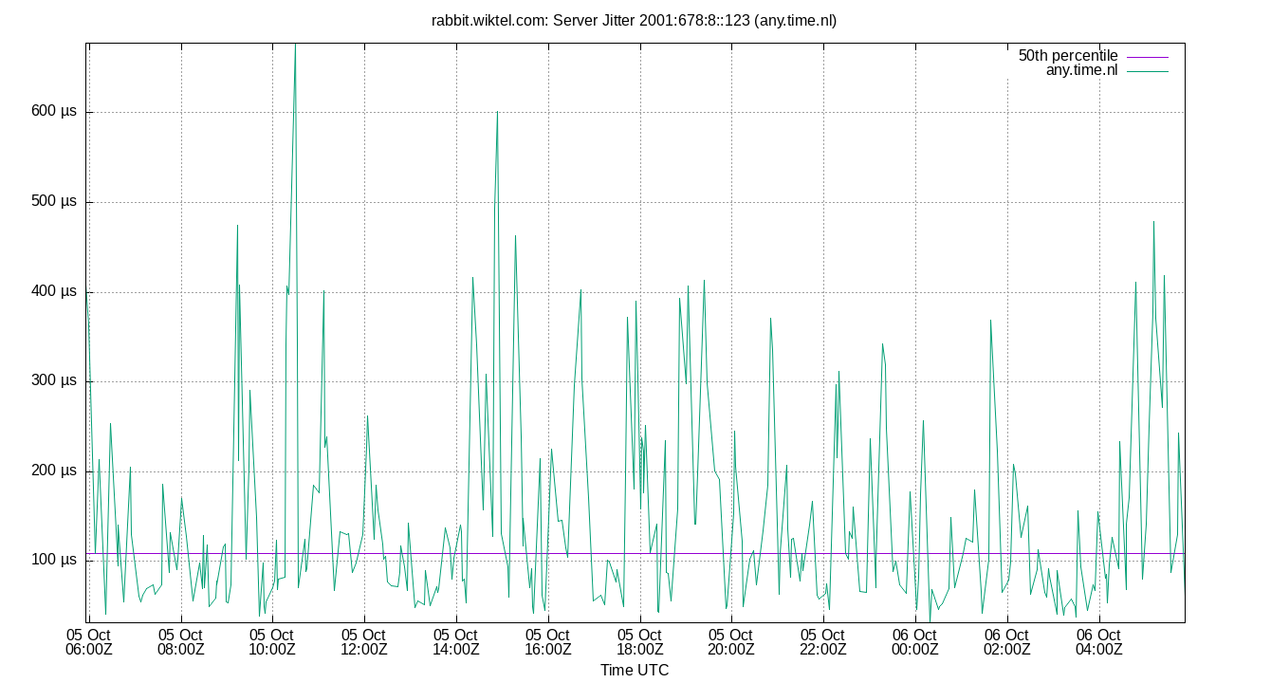Select the '05 Oct 20:00Z' x-axis tick label
Viewport: 1271px width, 683px height.
pos(731,642)
